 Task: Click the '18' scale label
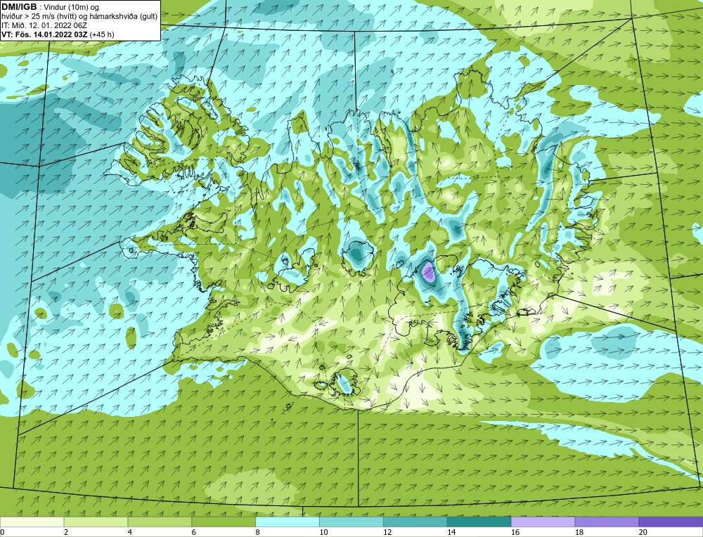point(579,532)
